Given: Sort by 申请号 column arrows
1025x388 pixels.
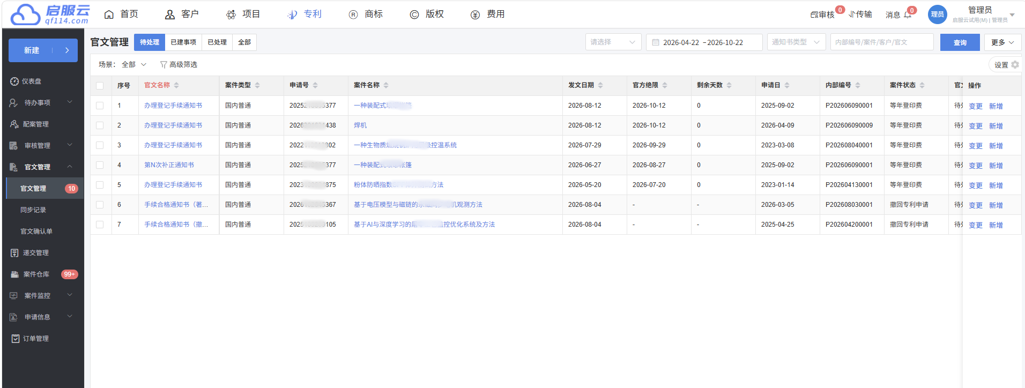Looking at the screenshot, I should pos(315,85).
